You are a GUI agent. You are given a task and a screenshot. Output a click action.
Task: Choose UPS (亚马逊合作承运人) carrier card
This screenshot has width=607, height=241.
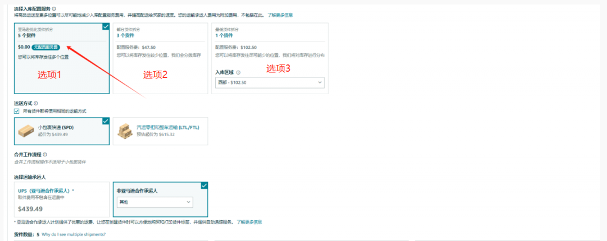62,200
